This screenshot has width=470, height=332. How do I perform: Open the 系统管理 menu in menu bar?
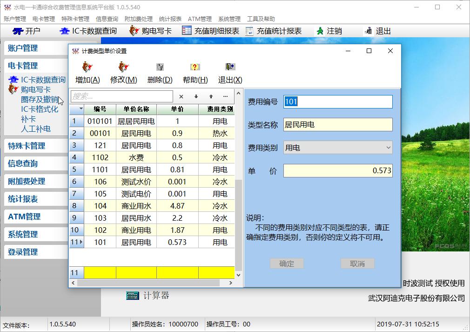(x=229, y=19)
